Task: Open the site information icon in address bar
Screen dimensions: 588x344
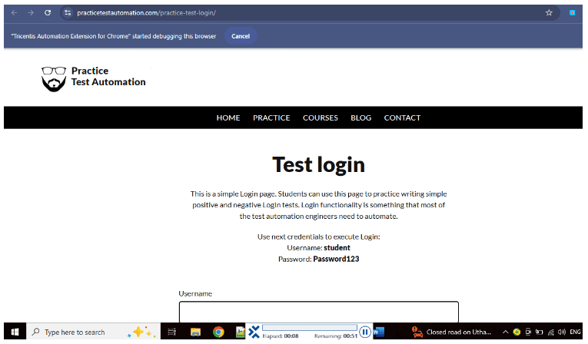Action: point(68,13)
